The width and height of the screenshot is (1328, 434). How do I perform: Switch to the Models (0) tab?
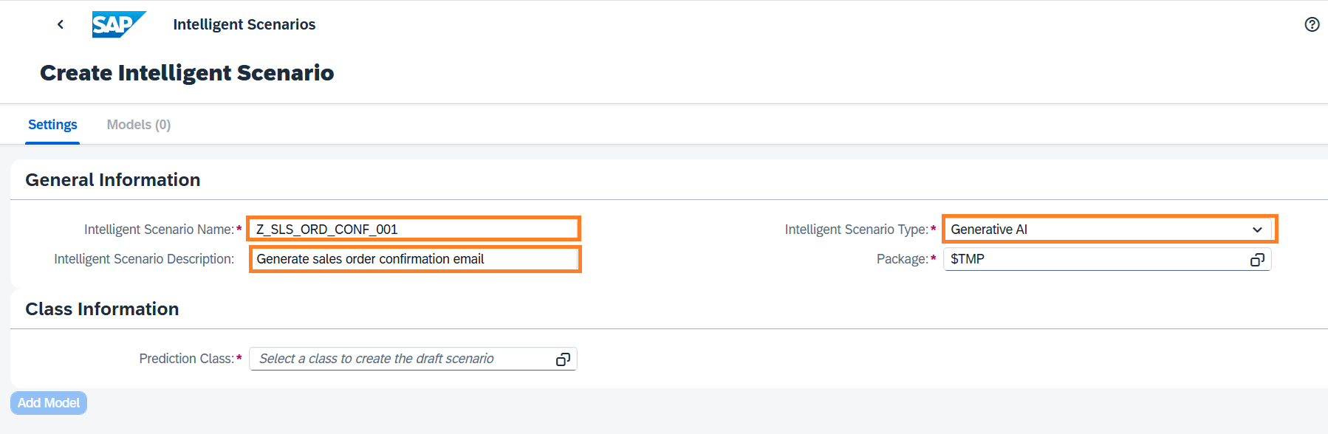[139, 125]
